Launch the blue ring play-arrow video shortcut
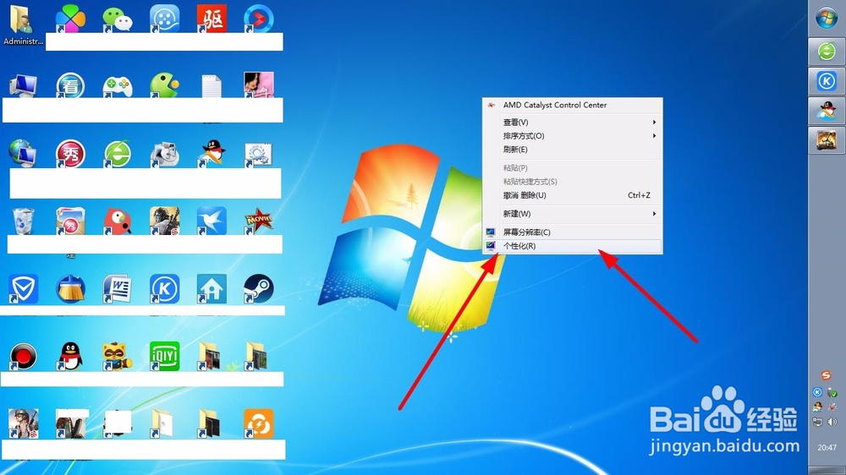 pyautogui.click(x=258, y=19)
